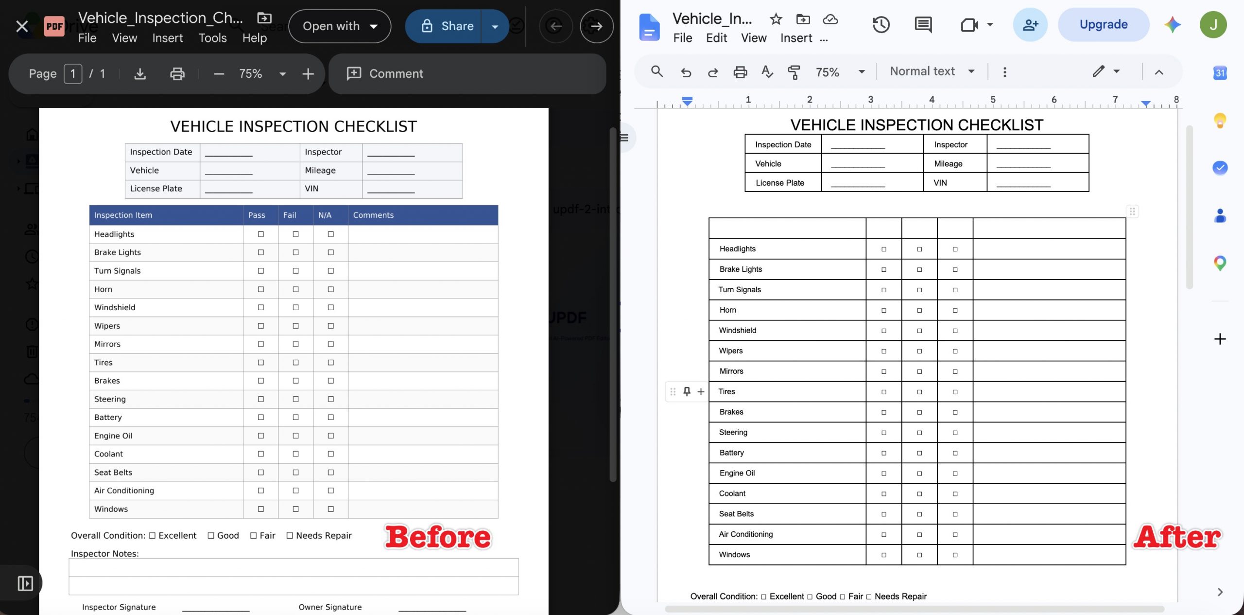
Task: Open Normal text style dropdown
Action: click(x=932, y=71)
